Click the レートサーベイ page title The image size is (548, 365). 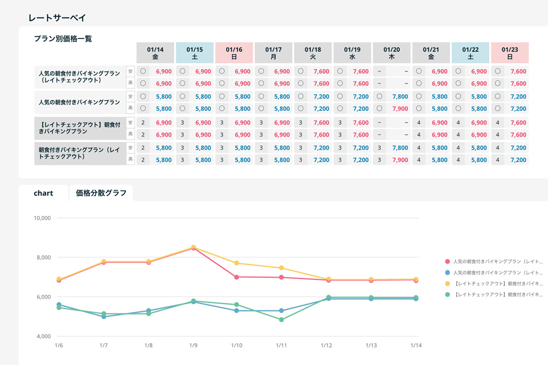click(x=57, y=18)
